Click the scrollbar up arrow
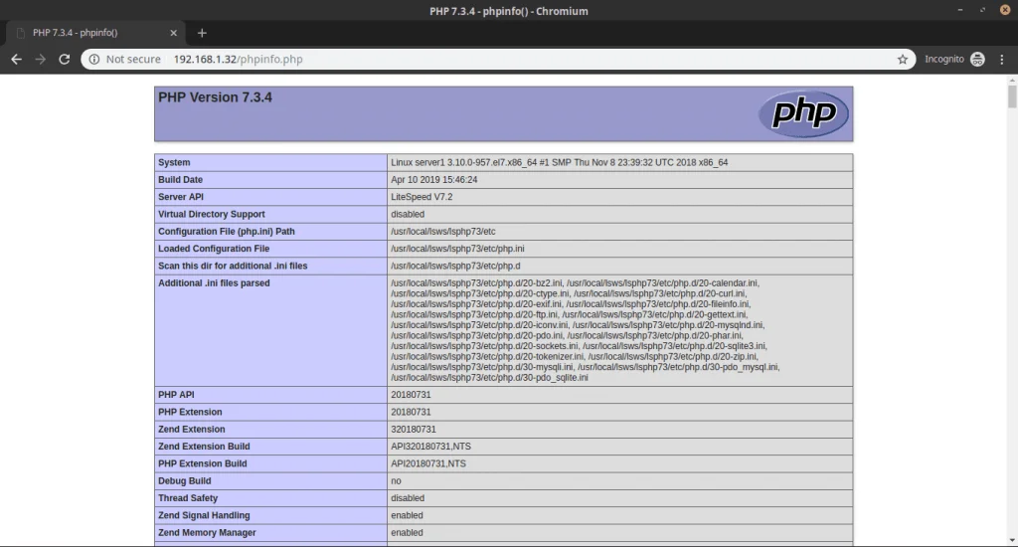1018x547 pixels. point(1012,79)
